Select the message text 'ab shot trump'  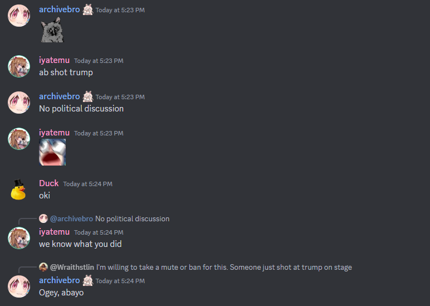(66, 72)
